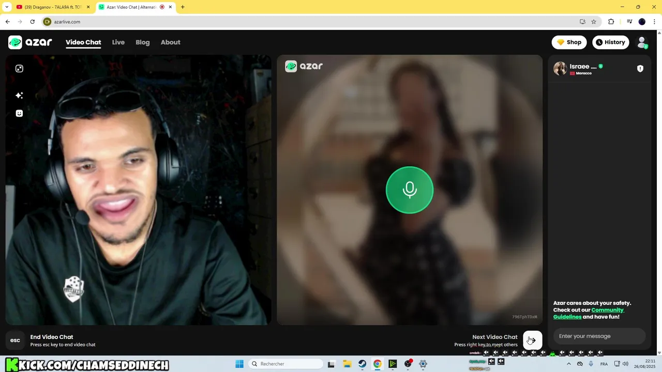Image resolution: width=662 pixels, height=372 pixels.
Task: Bookmark this page with star icon
Action: pyautogui.click(x=594, y=22)
